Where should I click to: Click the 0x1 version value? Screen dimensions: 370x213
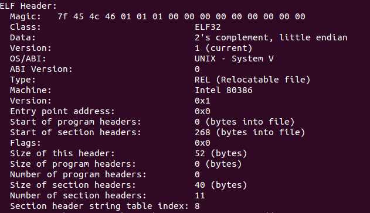(202, 101)
